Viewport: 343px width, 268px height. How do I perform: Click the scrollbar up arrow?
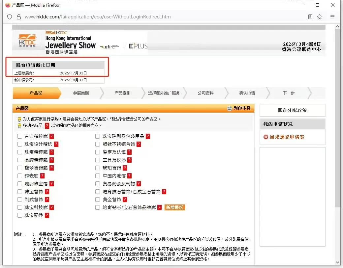(337, 26)
